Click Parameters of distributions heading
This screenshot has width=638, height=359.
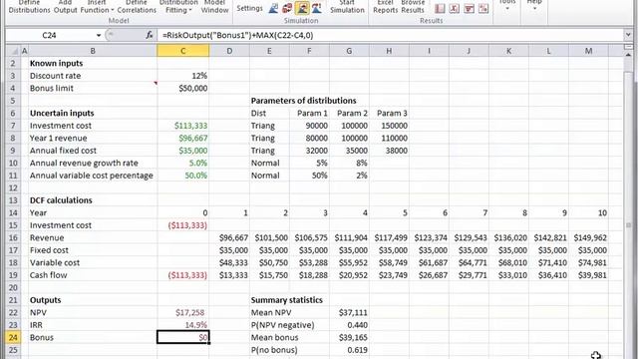303,101
